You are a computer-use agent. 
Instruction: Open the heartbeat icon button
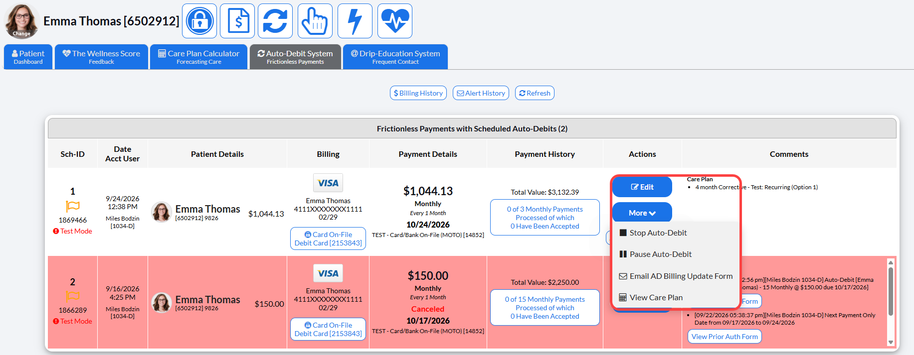(395, 21)
